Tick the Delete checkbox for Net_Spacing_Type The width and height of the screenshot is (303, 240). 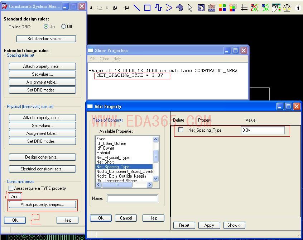click(181, 130)
